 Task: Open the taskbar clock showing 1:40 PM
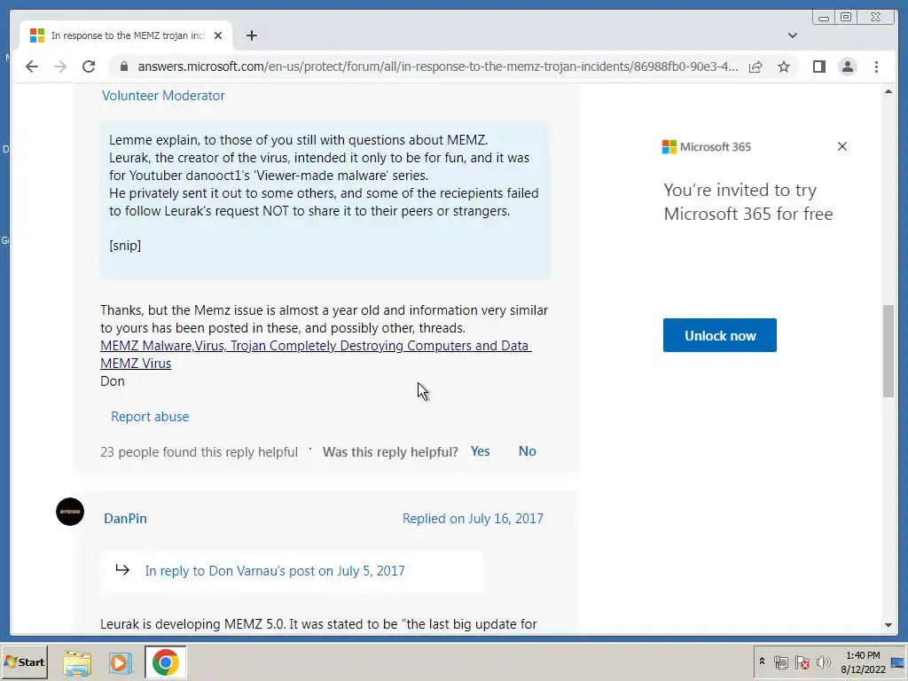863,662
